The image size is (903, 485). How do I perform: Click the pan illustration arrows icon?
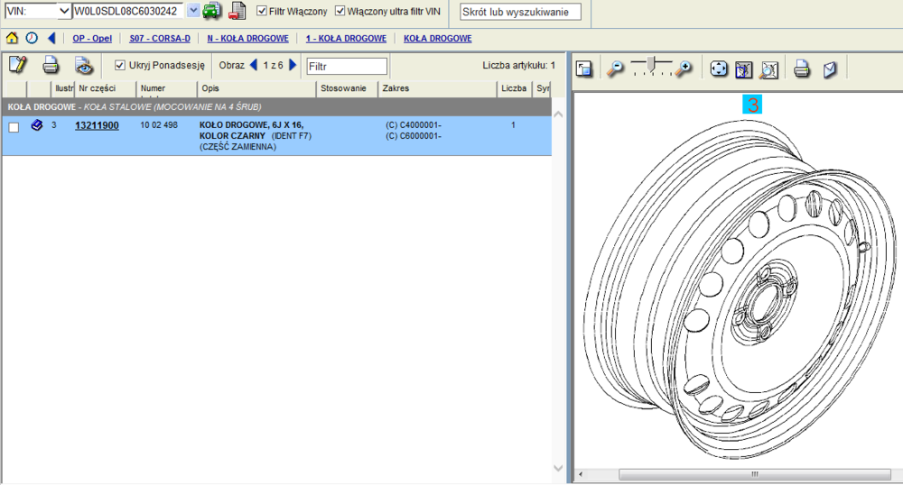click(719, 69)
